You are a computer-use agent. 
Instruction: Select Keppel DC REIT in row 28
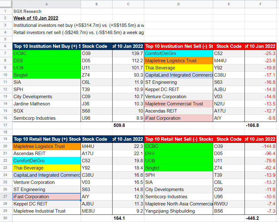point(47,204)
